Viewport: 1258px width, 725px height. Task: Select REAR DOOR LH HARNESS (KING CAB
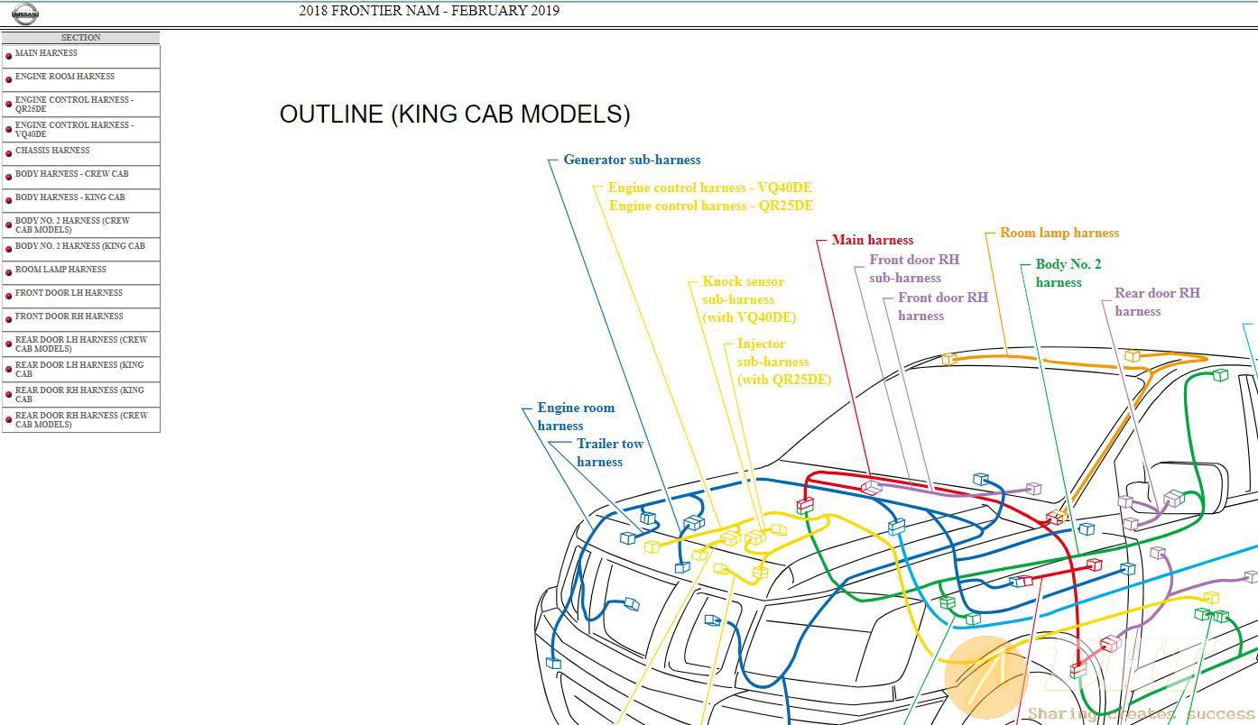pyautogui.click(x=79, y=370)
